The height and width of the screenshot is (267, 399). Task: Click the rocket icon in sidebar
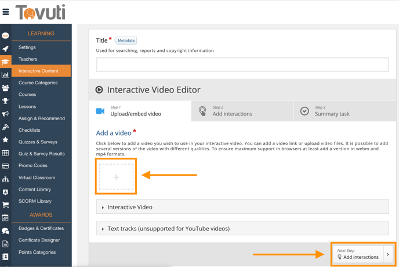[5, 49]
